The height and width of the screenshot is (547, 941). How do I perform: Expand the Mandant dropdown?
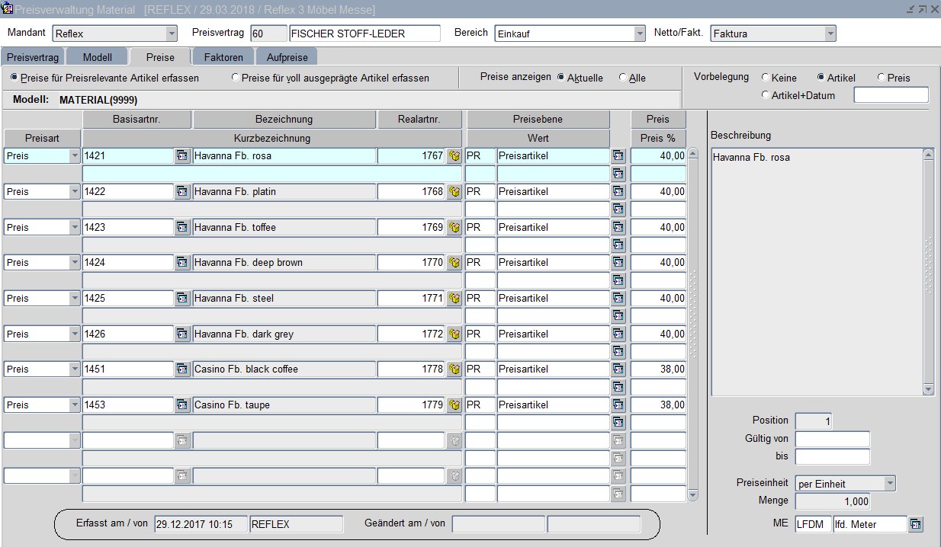coord(171,34)
